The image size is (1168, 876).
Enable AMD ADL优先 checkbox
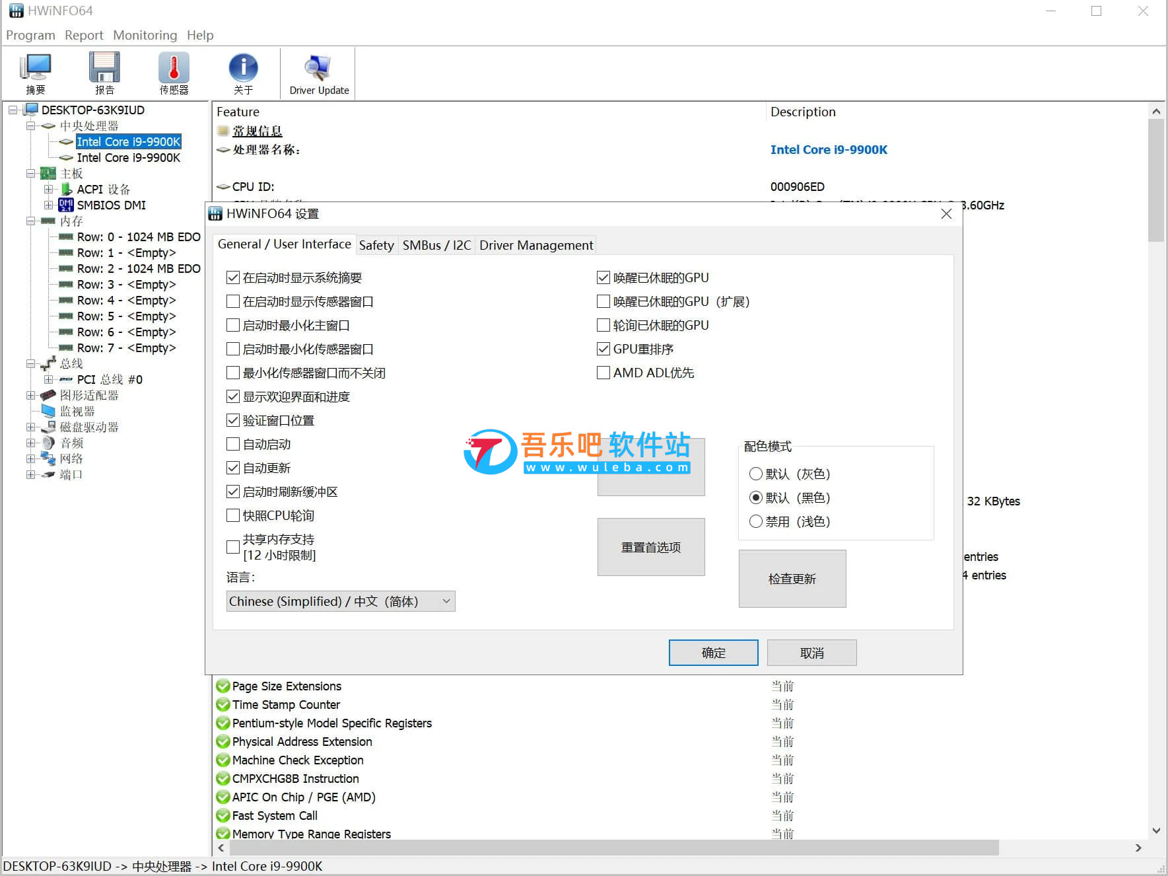point(603,373)
